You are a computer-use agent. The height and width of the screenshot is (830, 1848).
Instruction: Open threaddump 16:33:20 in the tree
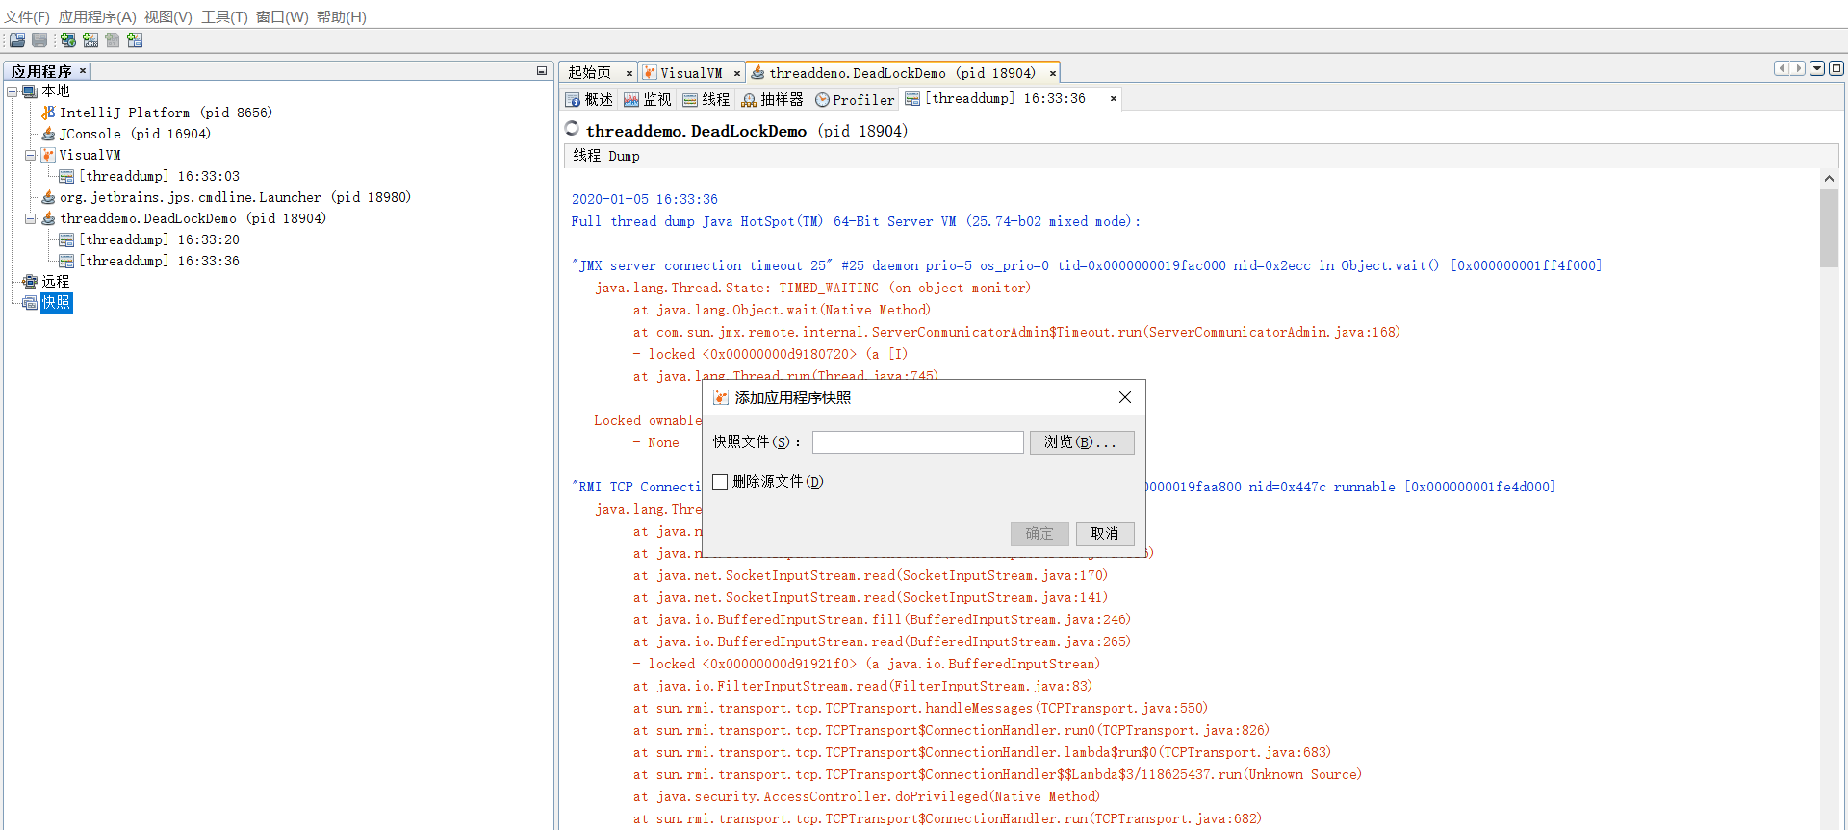(x=159, y=239)
